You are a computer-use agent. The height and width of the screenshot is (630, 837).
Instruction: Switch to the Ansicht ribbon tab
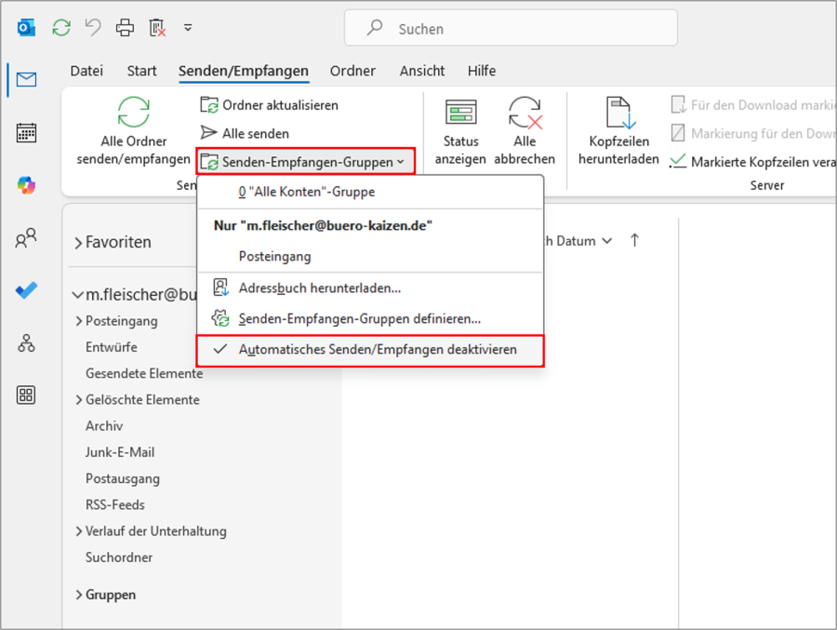pos(422,71)
